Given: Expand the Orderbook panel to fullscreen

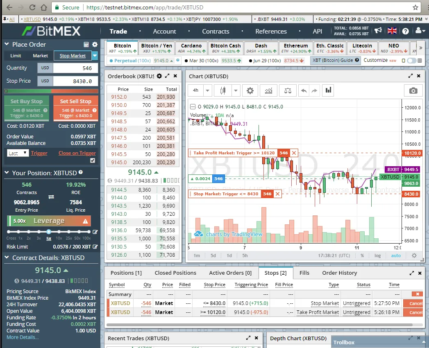Looking at the screenshot, I should [x=167, y=76].
